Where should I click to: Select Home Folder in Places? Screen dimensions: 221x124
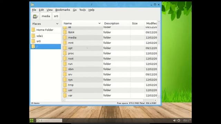pyautogui.click(x=46, y=30)
